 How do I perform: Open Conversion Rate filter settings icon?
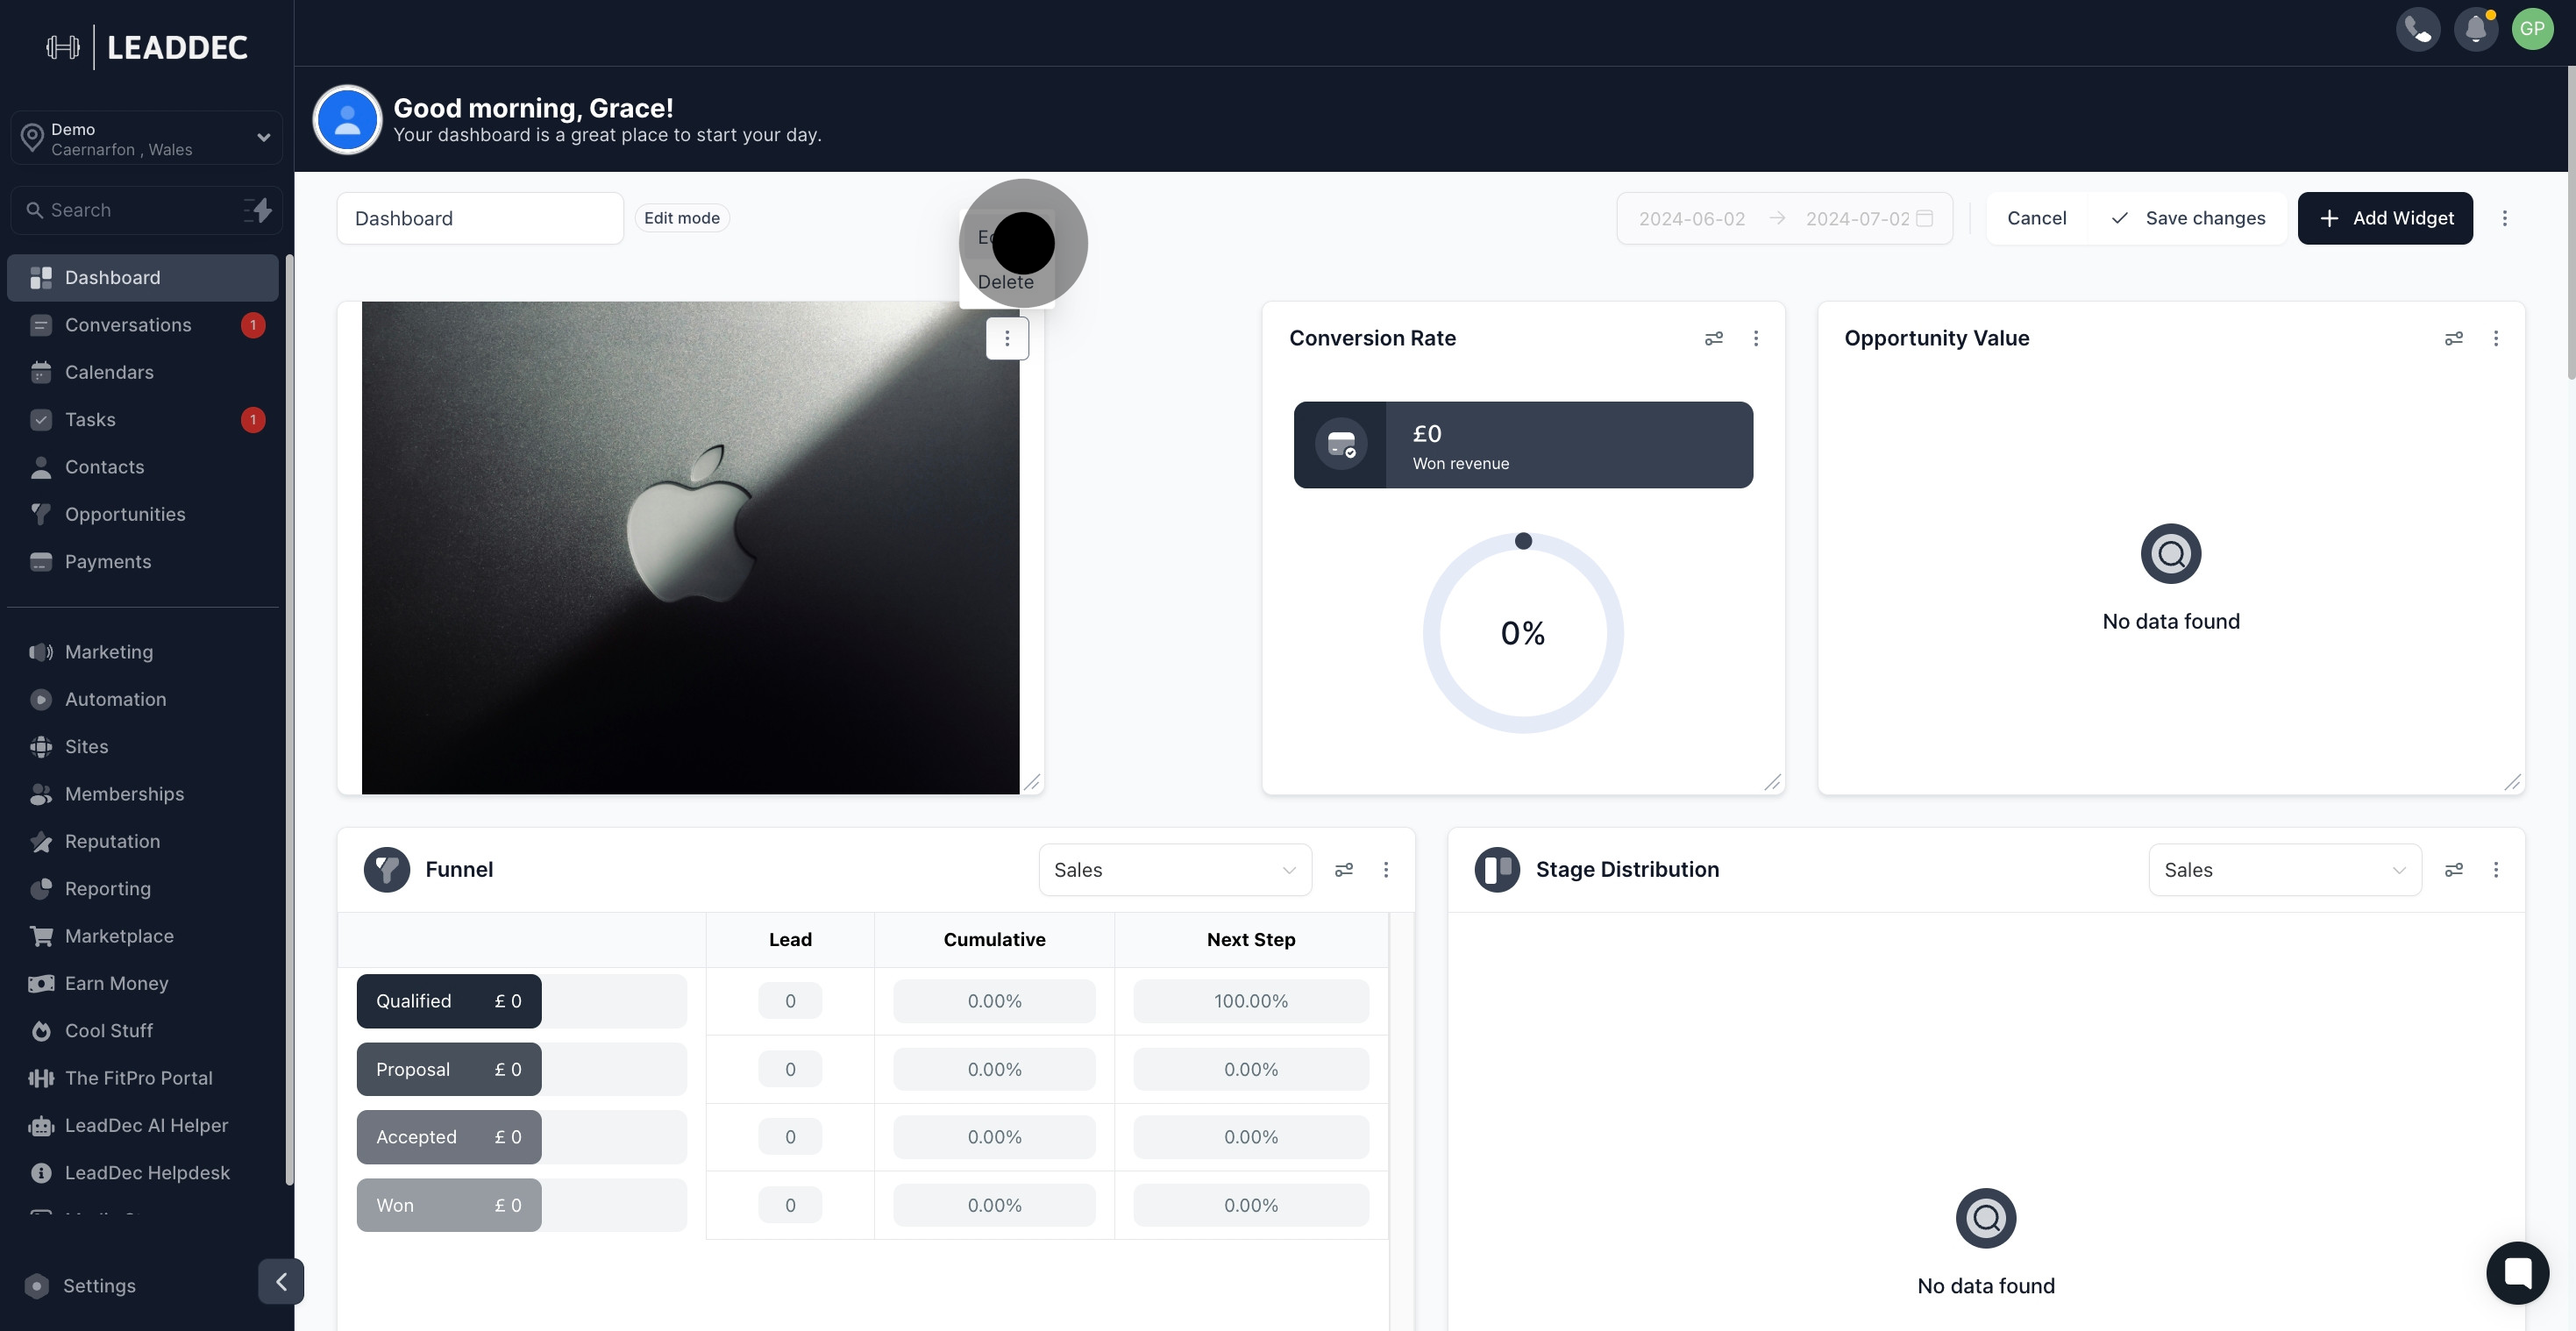tap(1714, 338)
